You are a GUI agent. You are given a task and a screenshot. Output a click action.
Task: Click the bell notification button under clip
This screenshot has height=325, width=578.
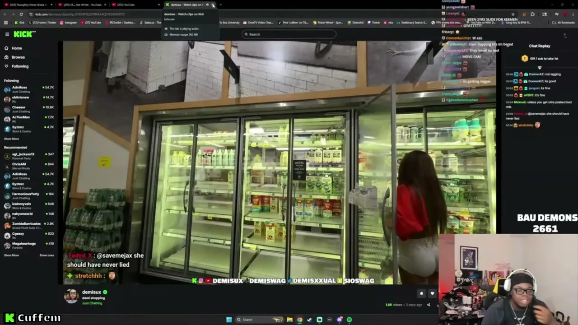point(421,293)
